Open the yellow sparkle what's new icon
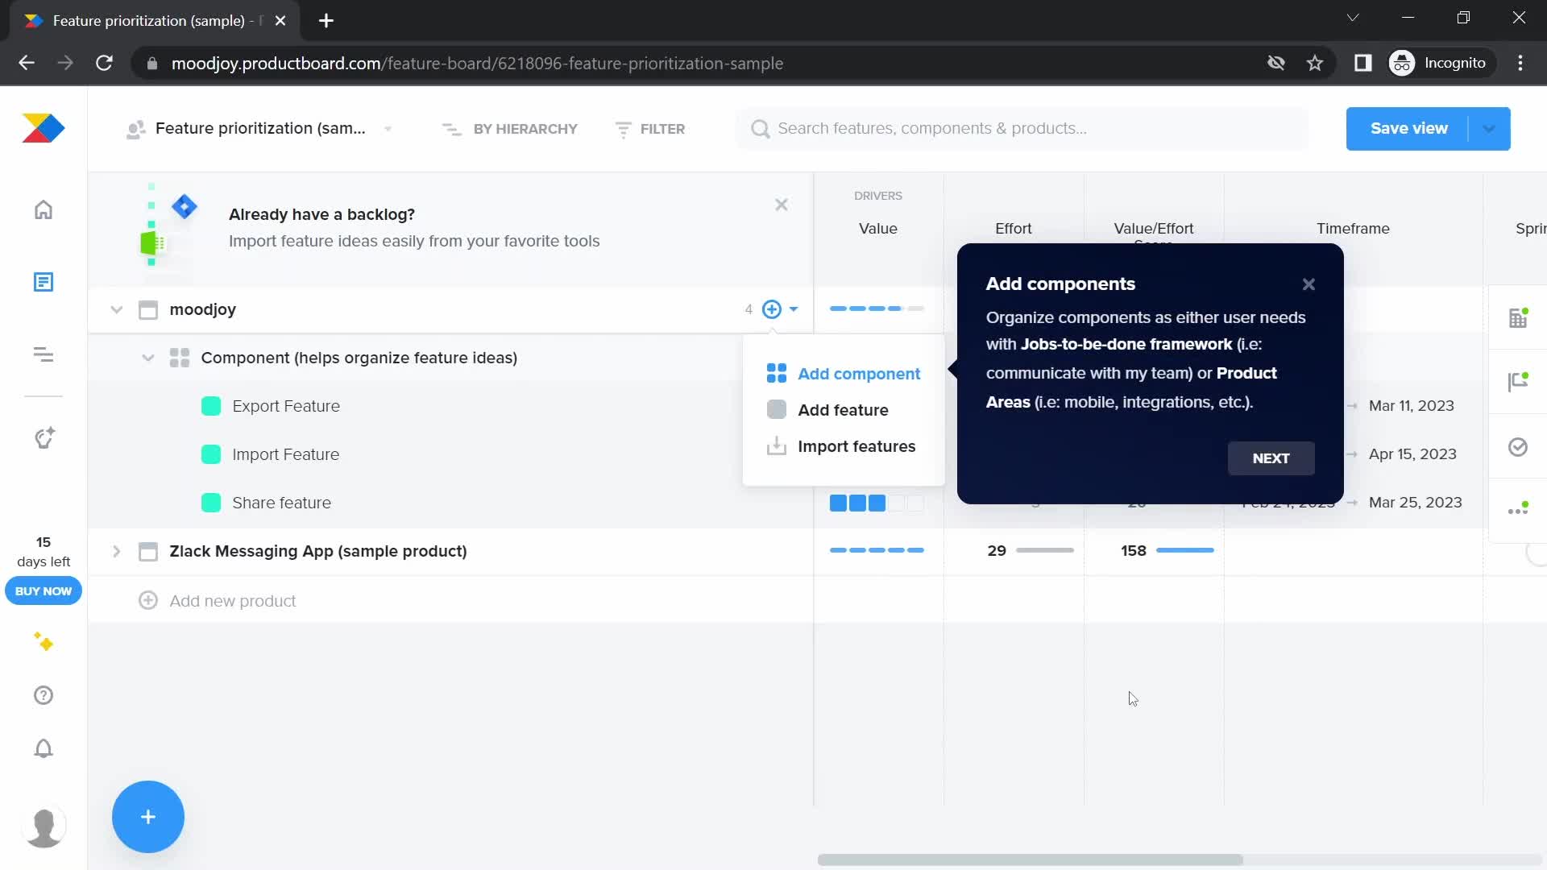 tap(44, 641)
